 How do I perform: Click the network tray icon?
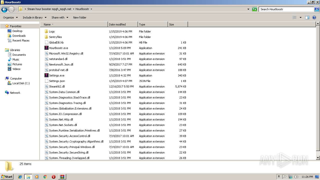coord(290,177)
